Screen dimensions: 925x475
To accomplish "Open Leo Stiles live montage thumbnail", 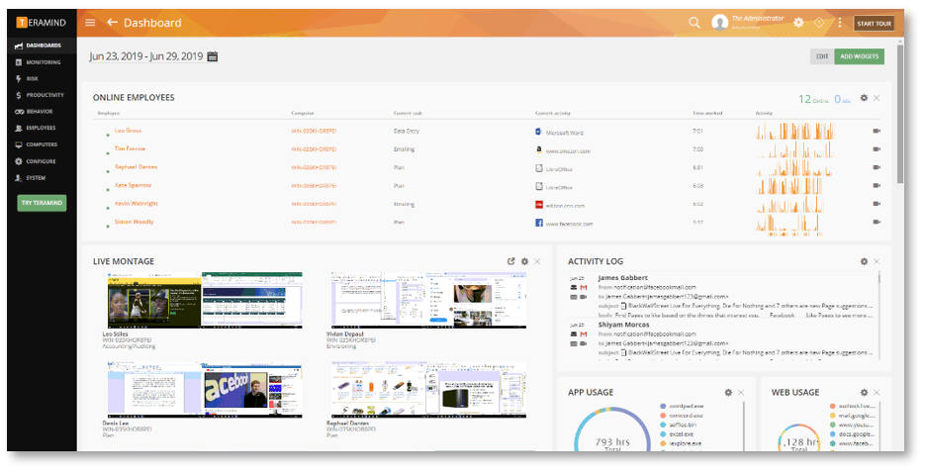I will 205,300.
